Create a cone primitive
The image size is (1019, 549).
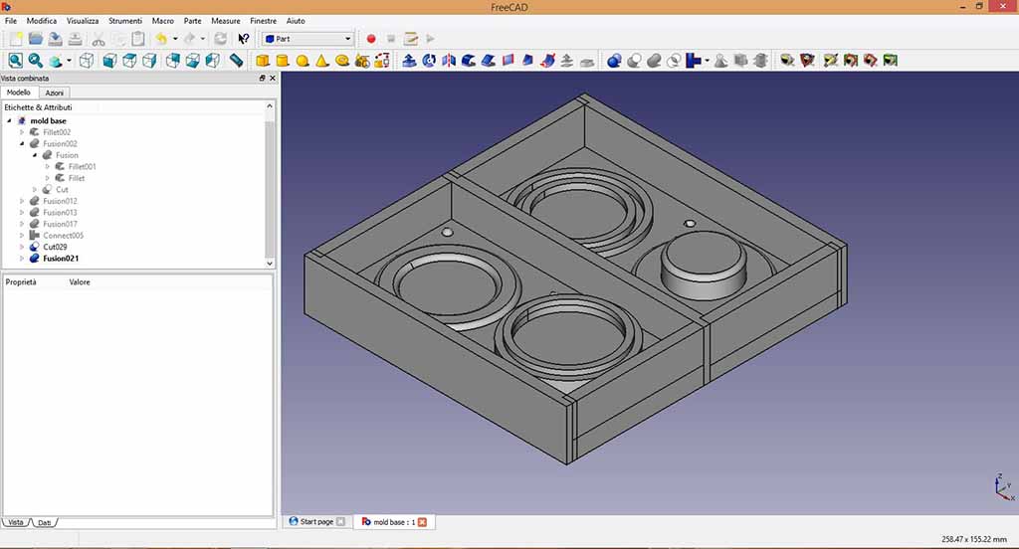click(322, 61)
